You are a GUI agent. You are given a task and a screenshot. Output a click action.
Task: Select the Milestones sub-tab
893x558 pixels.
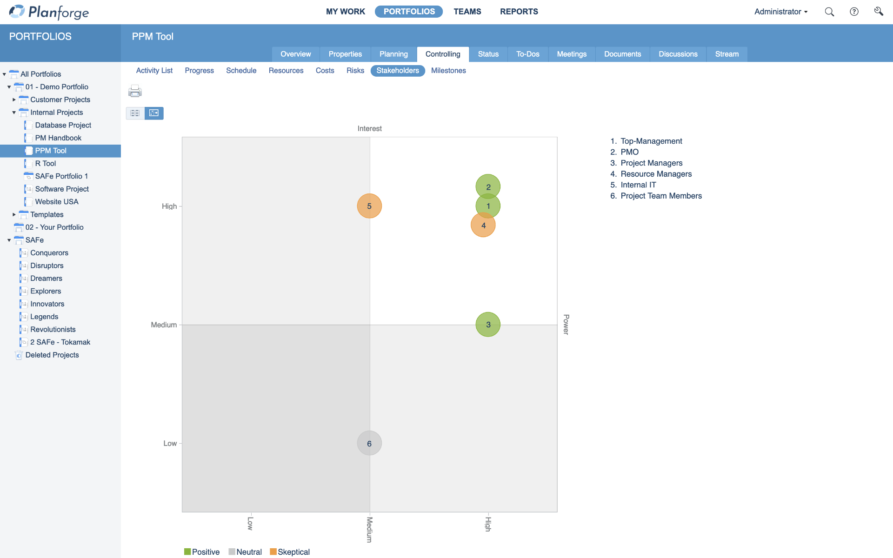(449, 71)
